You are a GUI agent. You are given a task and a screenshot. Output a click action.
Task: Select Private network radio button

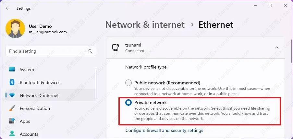pos(128,103)
